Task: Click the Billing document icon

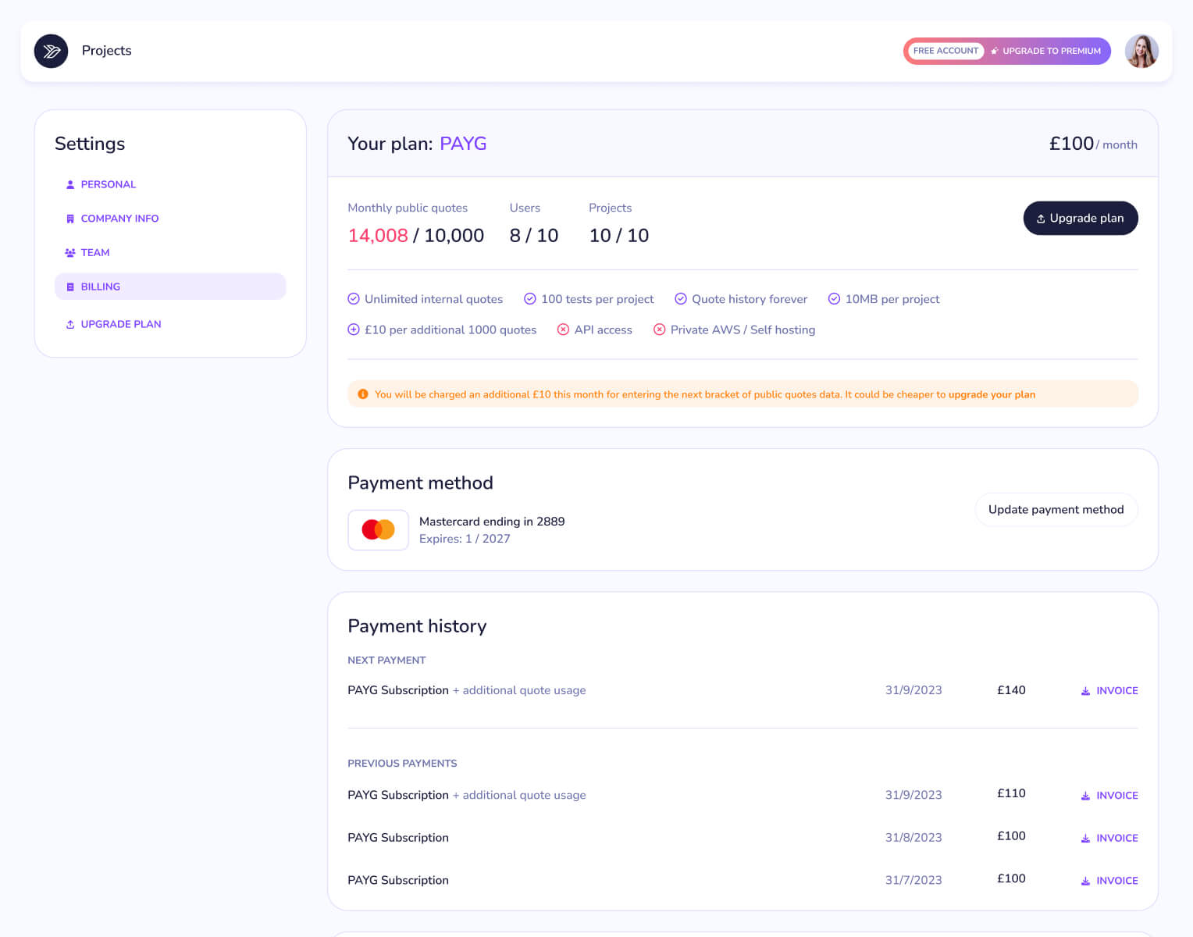Action: tap(70, 287)
